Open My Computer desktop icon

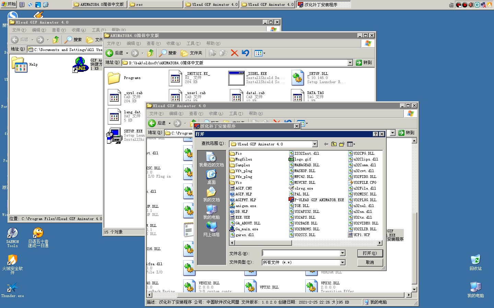click(x=475, y=290)
